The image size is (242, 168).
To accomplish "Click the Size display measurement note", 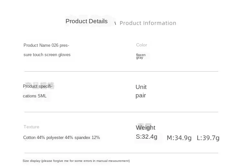I will coord(76,161).
